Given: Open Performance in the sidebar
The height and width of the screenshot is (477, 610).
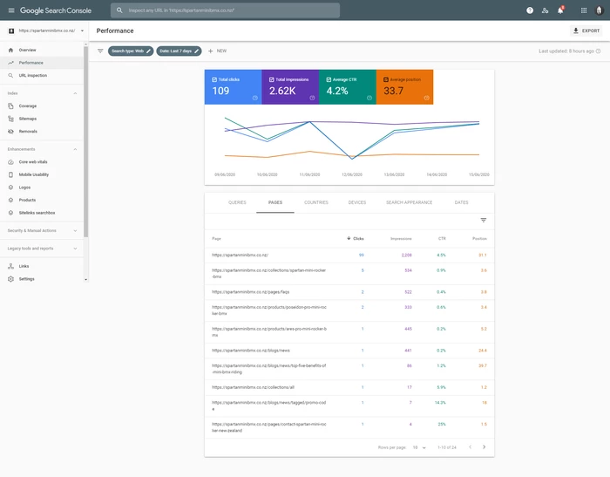Looking at the screenshot, I should 42,63.
